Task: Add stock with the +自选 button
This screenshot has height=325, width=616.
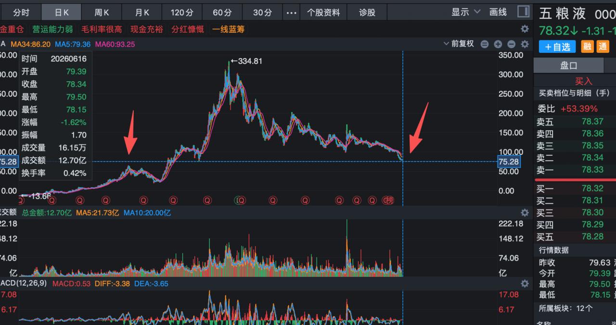Action: [x=557, y=47]
